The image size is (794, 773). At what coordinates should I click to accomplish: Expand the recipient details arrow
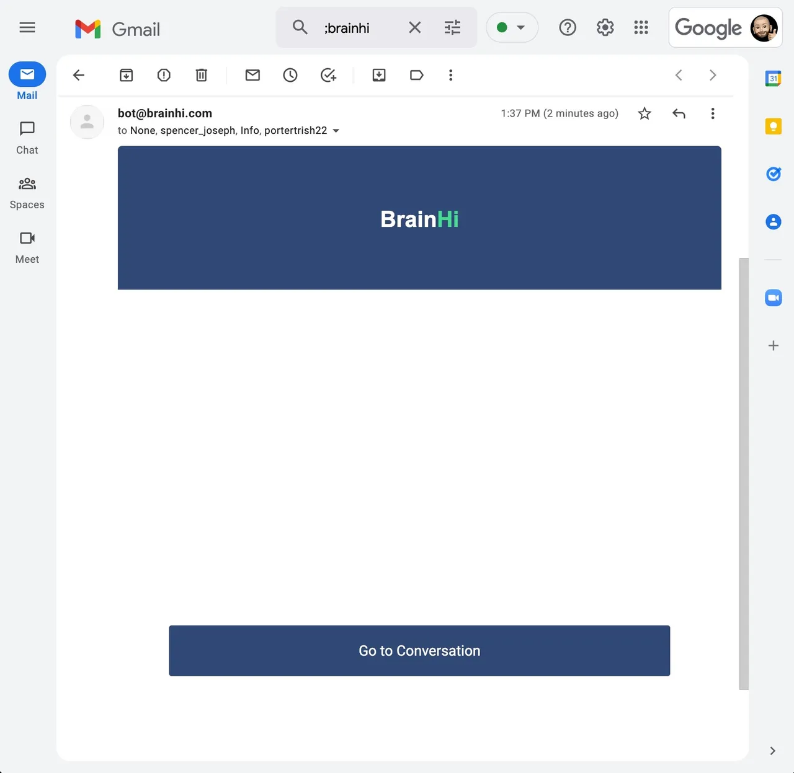336,131
